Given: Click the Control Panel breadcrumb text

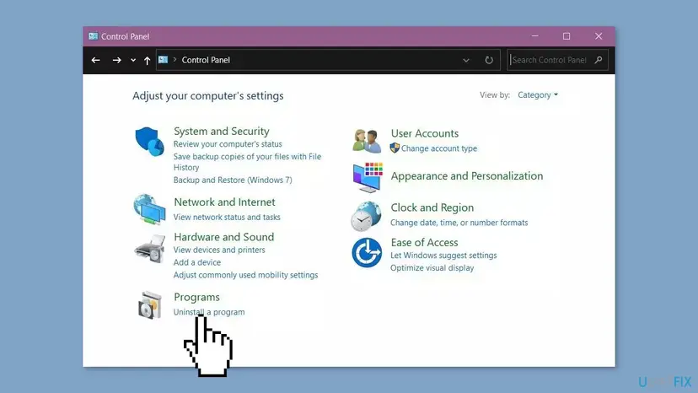Looking at the screenshot, I should tap(206, 60).
